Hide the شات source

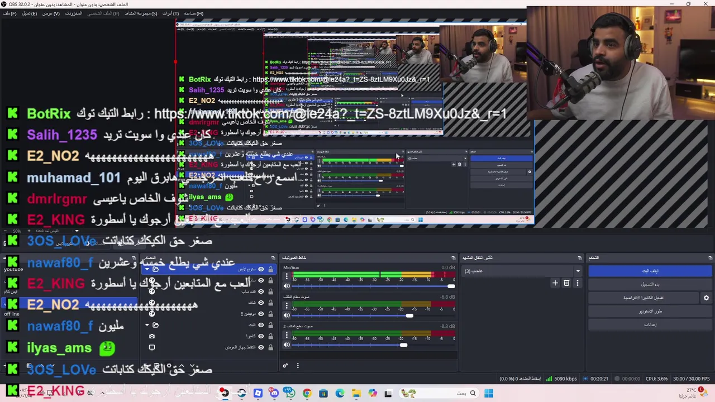(261, 303)
